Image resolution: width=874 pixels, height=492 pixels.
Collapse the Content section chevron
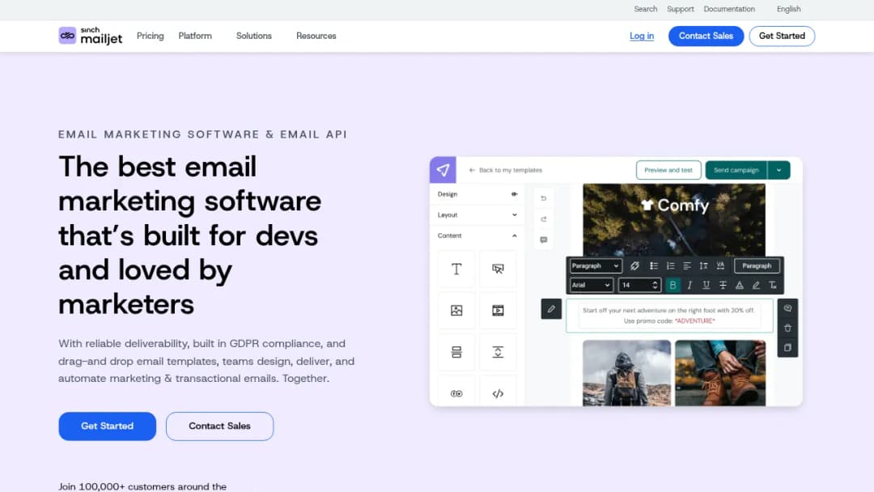point(514,235)
